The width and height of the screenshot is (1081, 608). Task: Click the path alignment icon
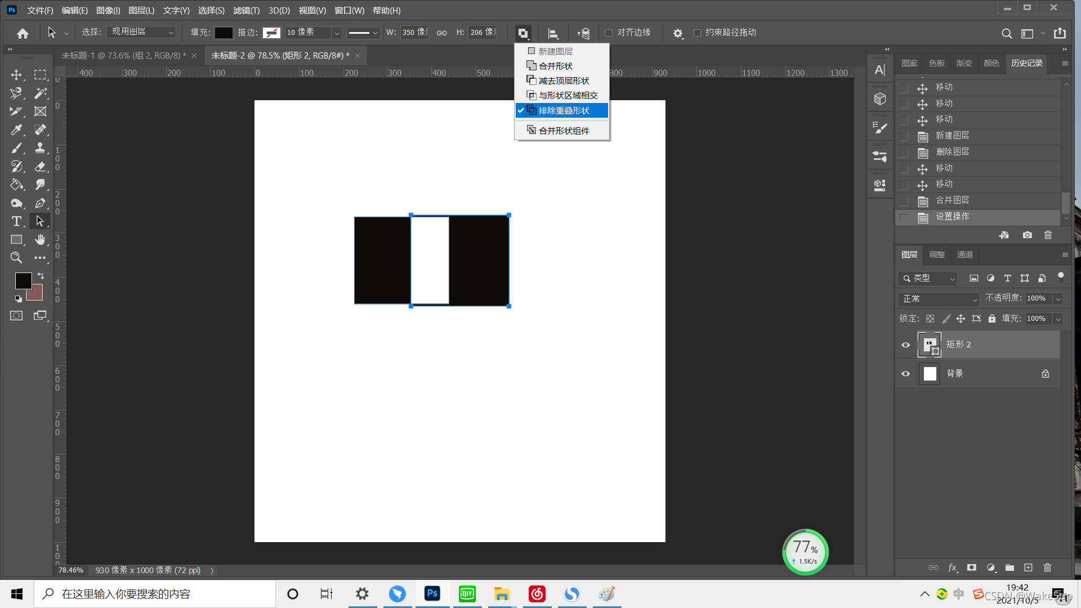(x=553, y=33)
